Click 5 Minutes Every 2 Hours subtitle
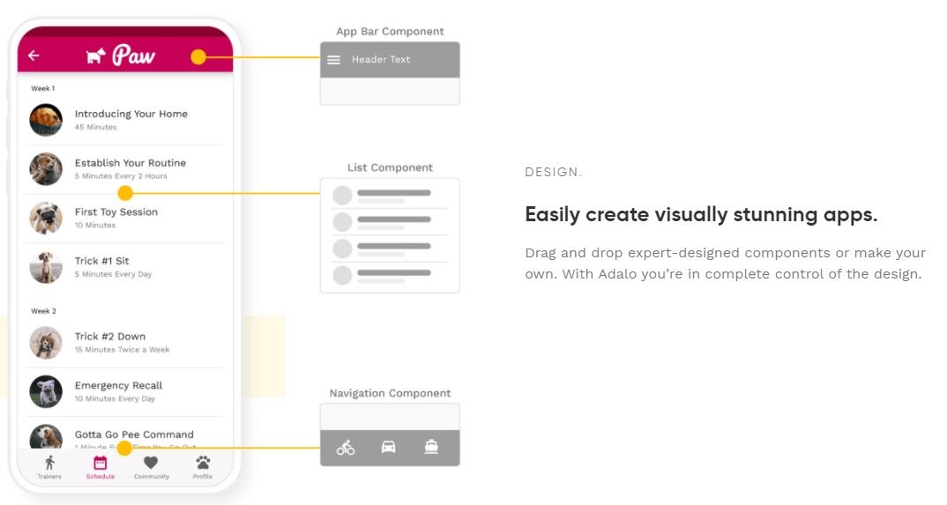 pos(121,176)
